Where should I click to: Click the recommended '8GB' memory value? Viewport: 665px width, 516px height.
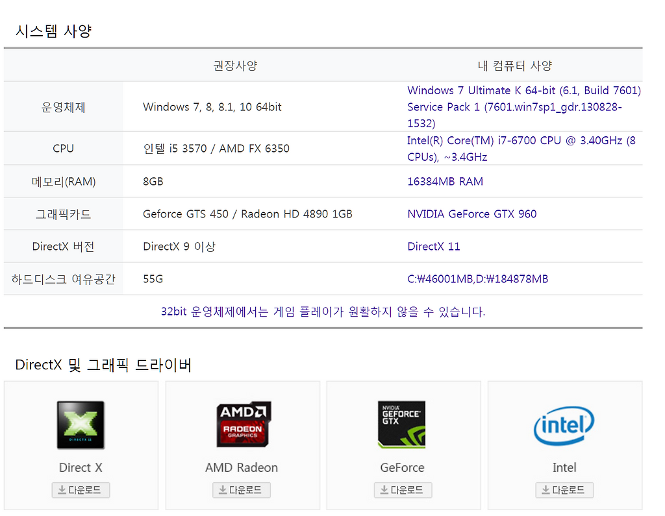(x=153, y=182)
